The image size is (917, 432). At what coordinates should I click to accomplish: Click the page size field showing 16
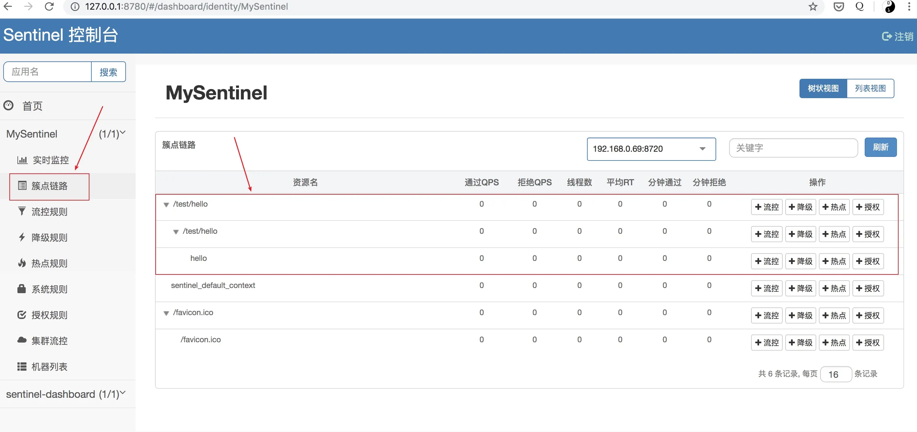click(x=836, y=374)
